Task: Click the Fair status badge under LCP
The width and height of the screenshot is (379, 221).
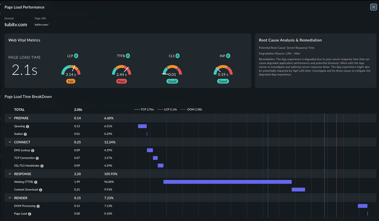Action: (71, 81)
